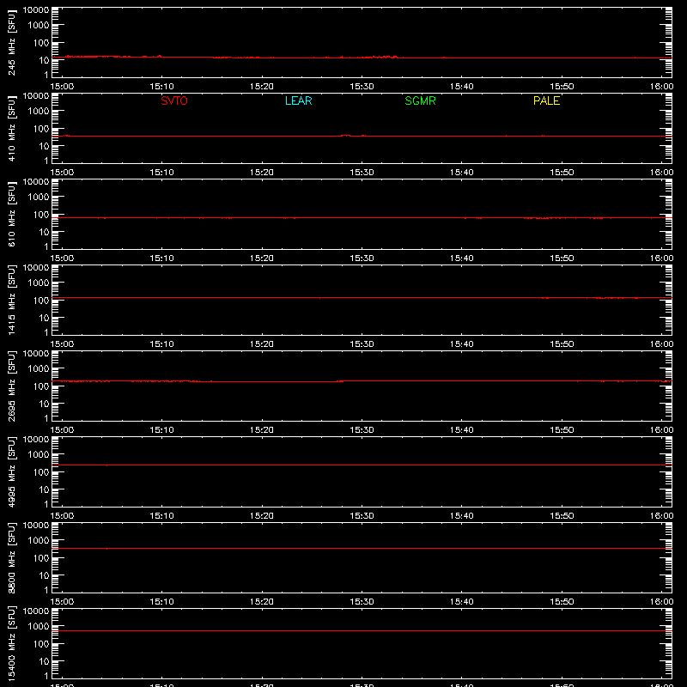Click 15:50 time label under 410 MHz plot

[x=562, y=173]
